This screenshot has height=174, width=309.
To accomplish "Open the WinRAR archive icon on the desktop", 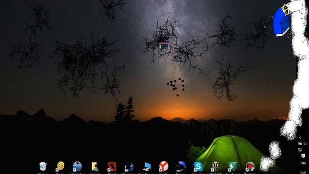I will coord(164,46).
